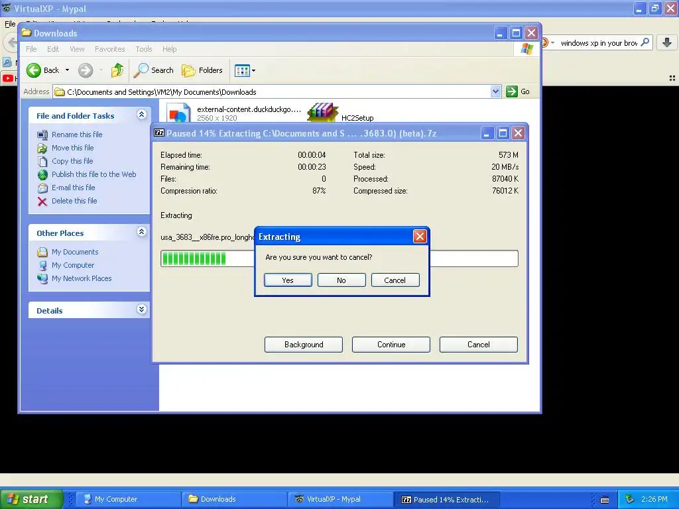The height and width of the screenshot is (509, 679).
Task: Maximize the 7-Zip progress window
Action: pyautogui.click(x=503, y=133)
